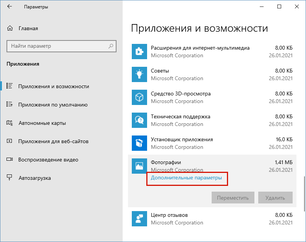Click the Расширения для интернет-мультимедиа app icon

[139, 52]
